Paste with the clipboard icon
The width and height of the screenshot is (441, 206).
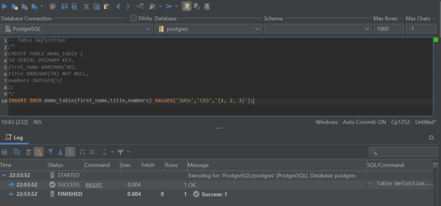(x=106, y=6)
